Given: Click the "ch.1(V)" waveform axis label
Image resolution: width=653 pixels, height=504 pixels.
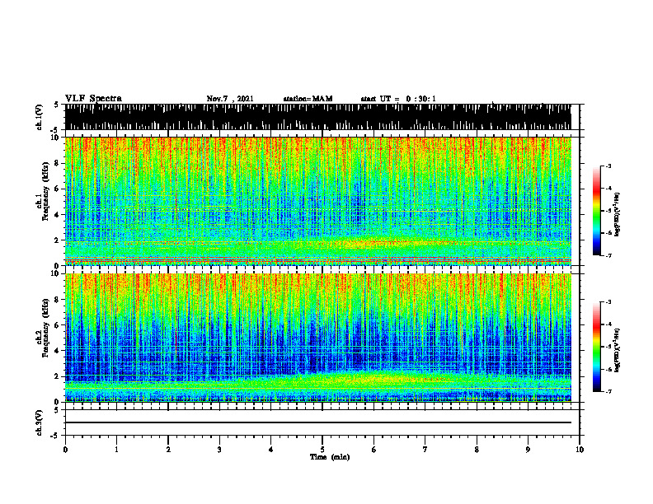Looking at the screenshot, I should (x=40, y=117).
